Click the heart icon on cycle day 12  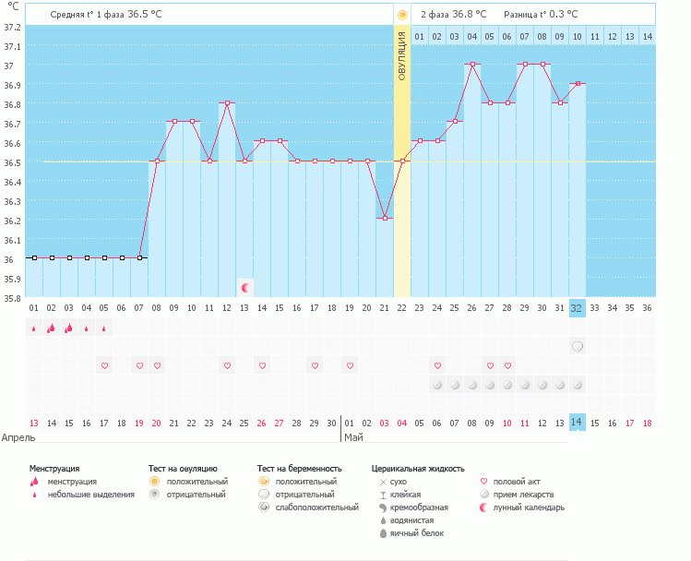point(227,365)
